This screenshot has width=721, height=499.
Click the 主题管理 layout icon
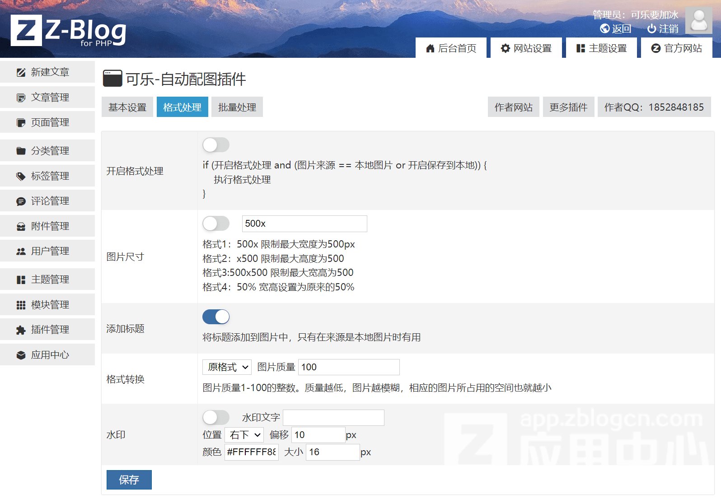point(21,280)
